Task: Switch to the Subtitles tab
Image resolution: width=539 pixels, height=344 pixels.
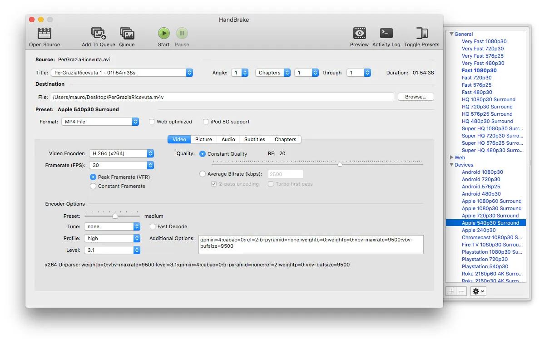Action: [x=255, y=139]
